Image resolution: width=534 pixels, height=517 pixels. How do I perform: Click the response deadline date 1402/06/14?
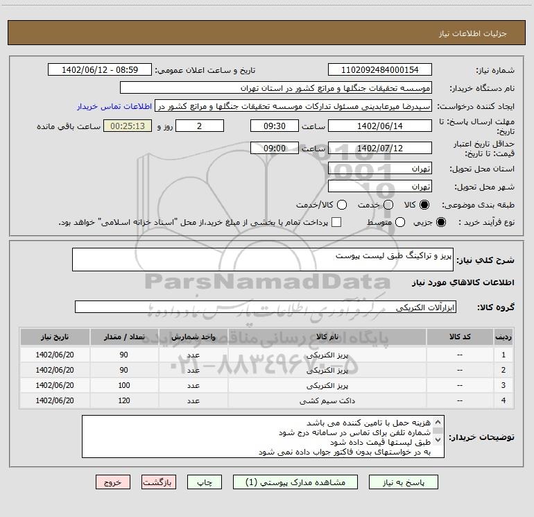380,126
